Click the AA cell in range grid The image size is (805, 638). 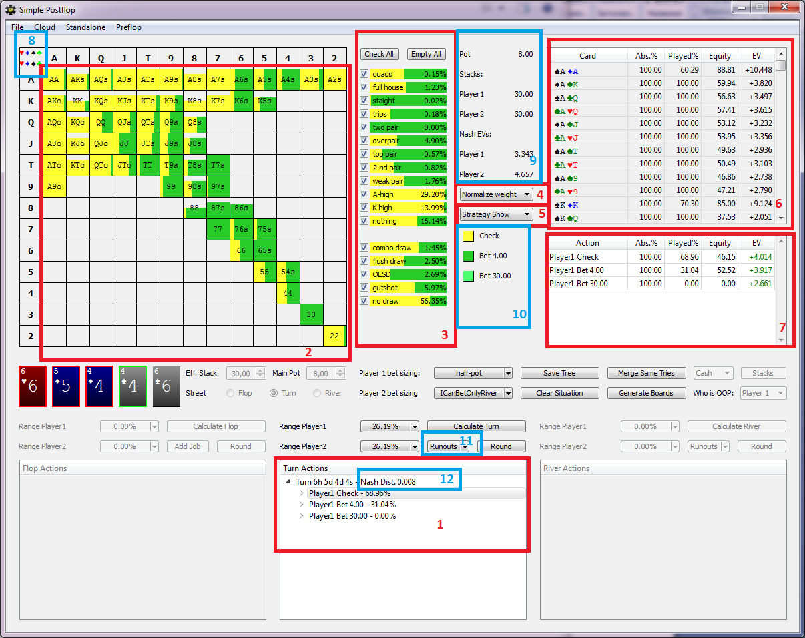click(x=54, y=79)
